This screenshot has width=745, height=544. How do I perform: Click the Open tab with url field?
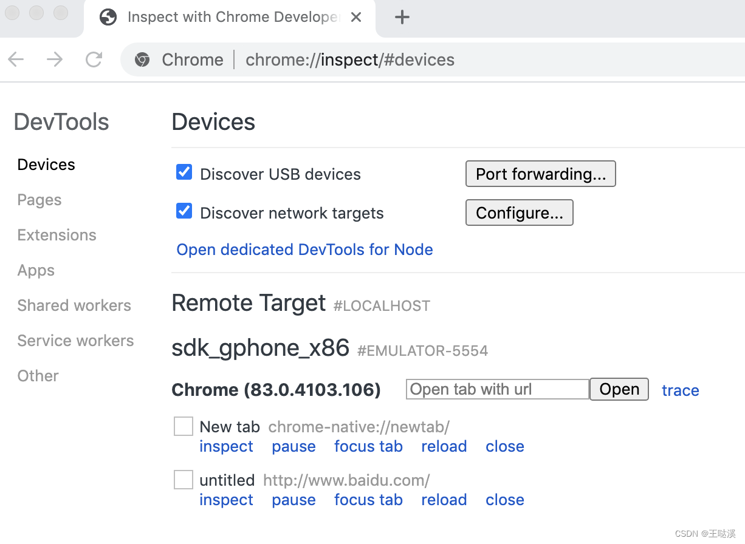pyautogui.click(x=498, y=389)
